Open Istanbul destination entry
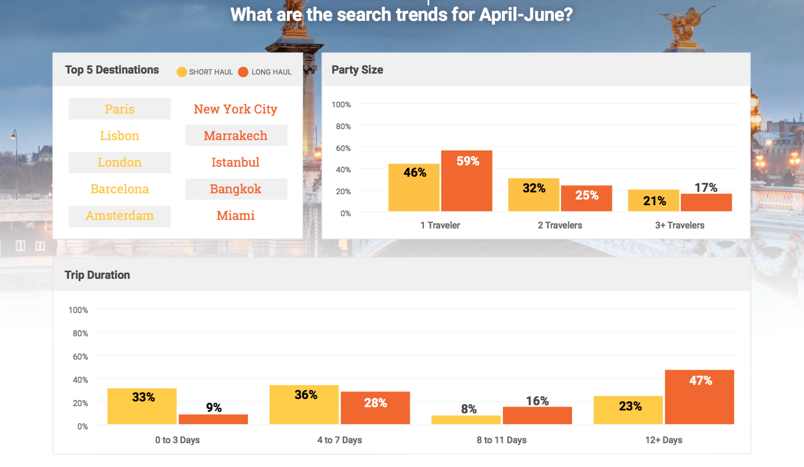This screenshot has width=804, height=467. coord(235,162)
